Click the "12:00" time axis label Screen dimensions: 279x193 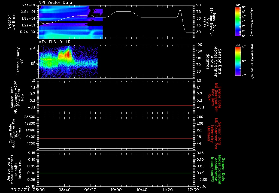(x=193, y=190)
